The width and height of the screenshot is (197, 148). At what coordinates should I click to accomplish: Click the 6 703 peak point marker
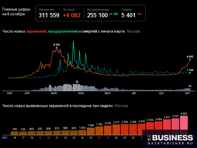[x=57, y=48]
